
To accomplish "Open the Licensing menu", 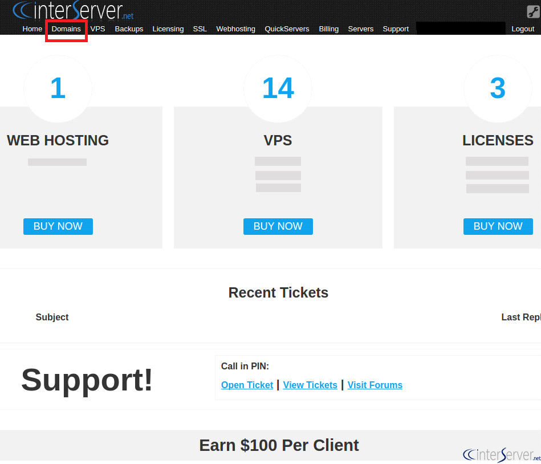I will 168,29.
